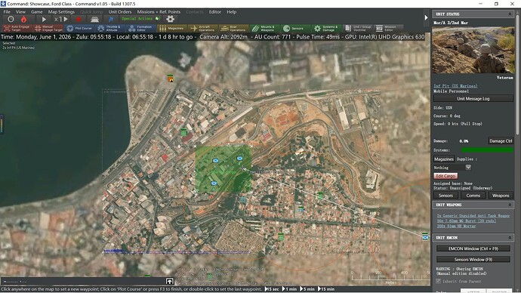Click Manual Engage Target button

tap(48, 28)
